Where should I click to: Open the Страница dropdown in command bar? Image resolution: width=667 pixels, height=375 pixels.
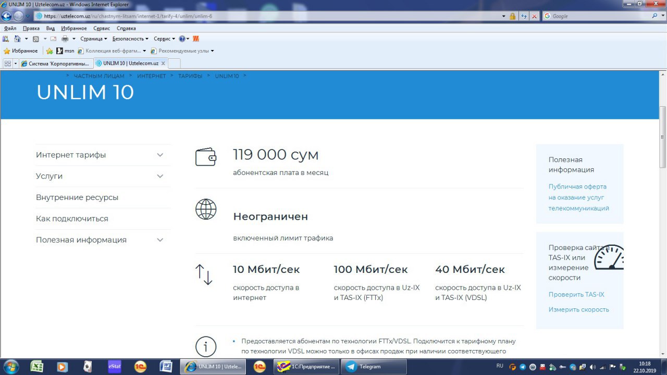(94, 39)
